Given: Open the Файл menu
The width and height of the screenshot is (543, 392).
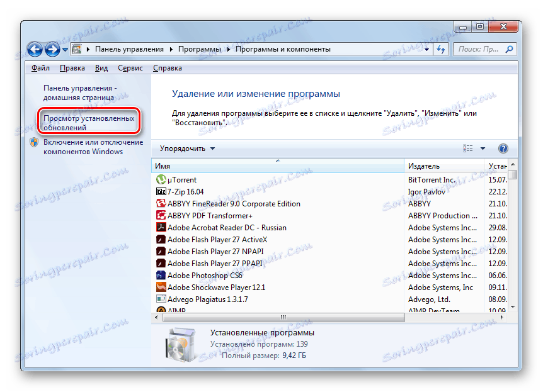Looking at the screenshot, I should click(40, 68).
